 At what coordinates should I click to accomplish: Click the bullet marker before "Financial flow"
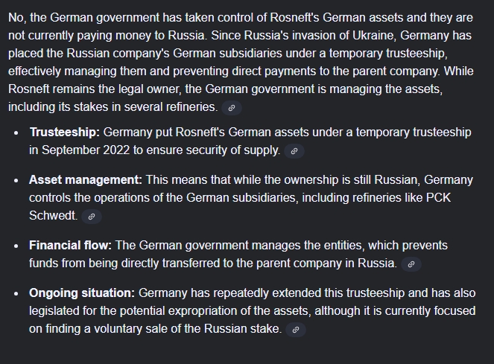[x=16, y=246]
